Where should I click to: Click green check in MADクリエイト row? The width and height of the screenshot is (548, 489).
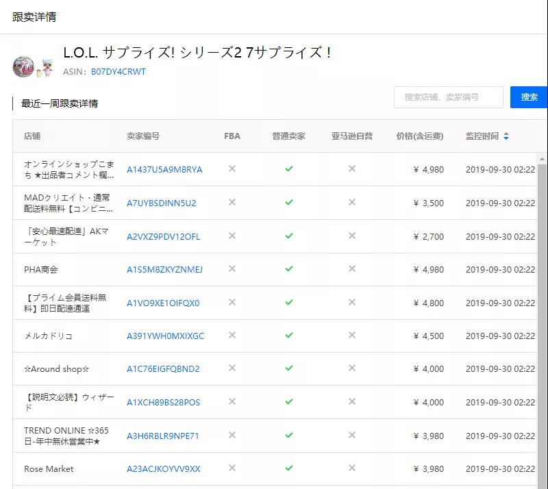[288, 203]
